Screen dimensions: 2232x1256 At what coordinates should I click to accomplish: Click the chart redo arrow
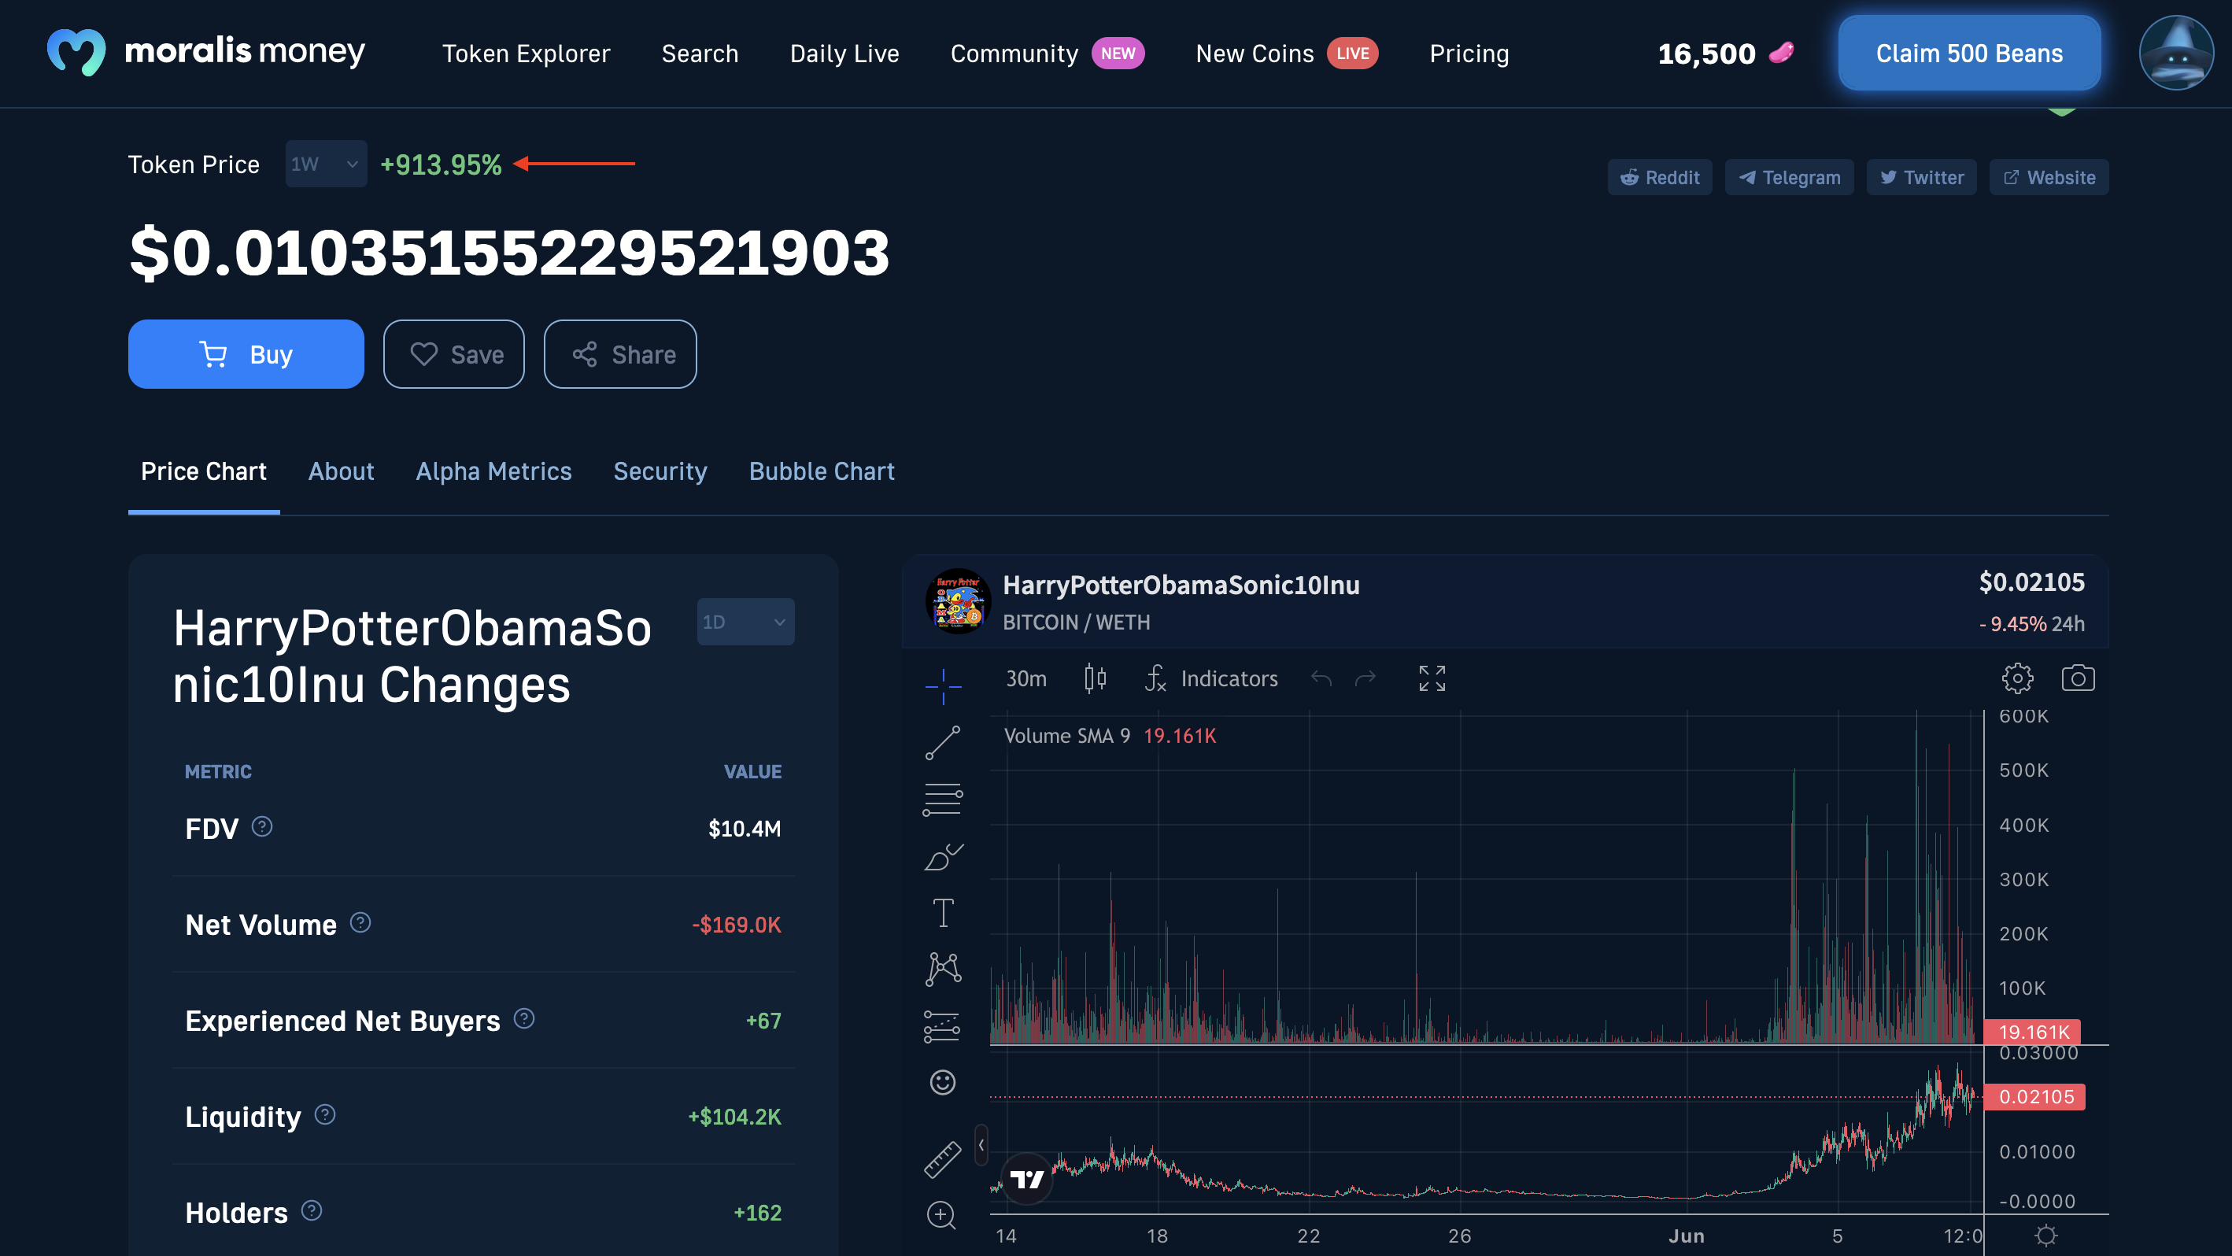pos(1365,678)
